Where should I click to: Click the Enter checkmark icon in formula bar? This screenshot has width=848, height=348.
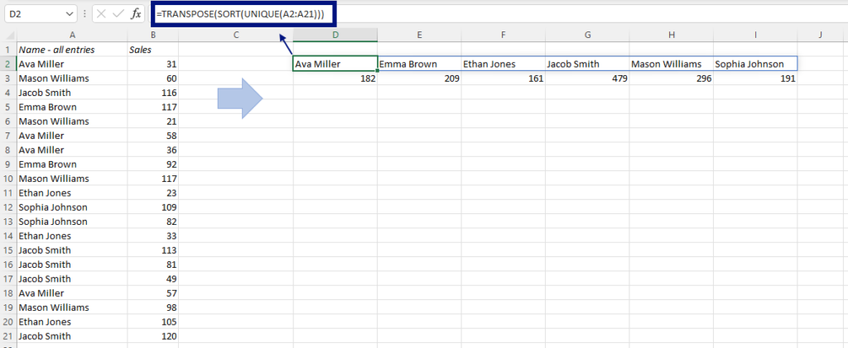click(118, 14)
